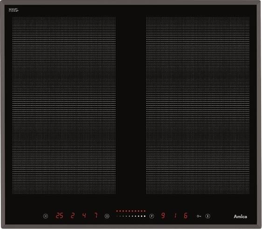This screenshot has width=262, height=229.
Task: Tap the keep-warm circle icon beside the 7
Action: click(x=107, y=216)
